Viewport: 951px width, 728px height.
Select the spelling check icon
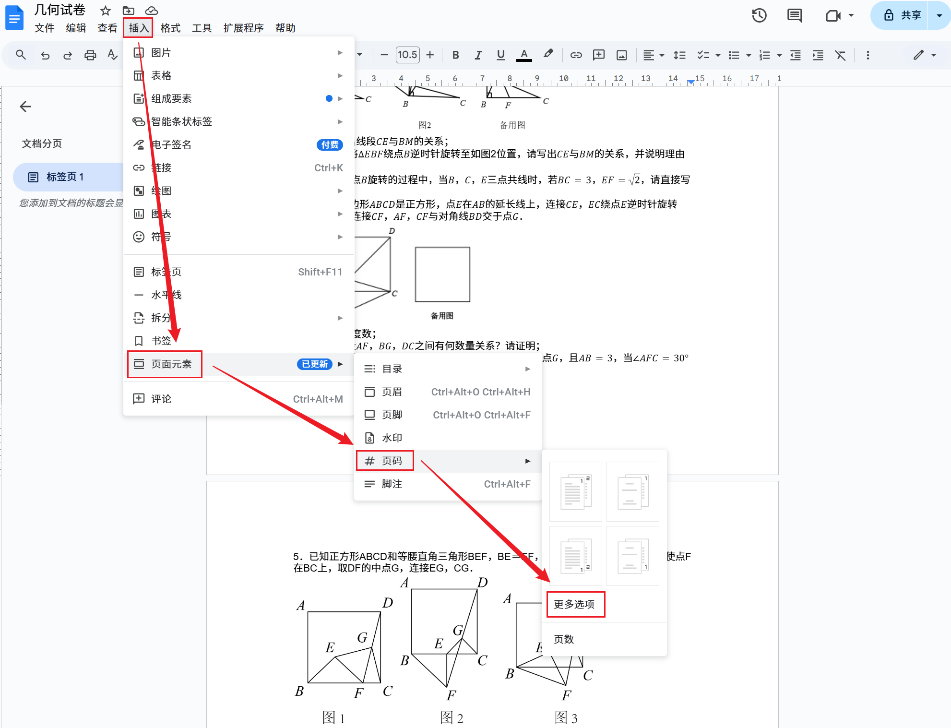tap(112, 55)
